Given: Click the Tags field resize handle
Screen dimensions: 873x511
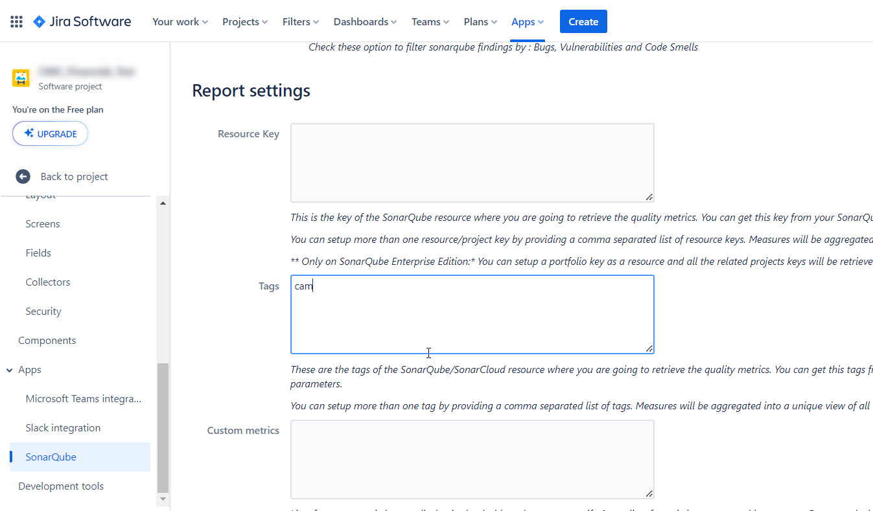Looking at the screenshot, I should pyautogui.click(x=649, y=348).
